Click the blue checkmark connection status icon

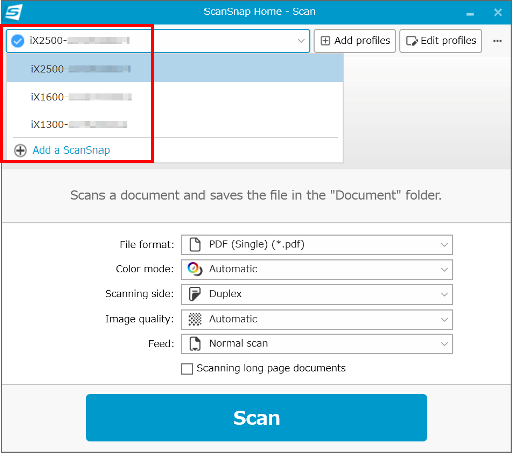pyautogui.click(x=18, y=41)
